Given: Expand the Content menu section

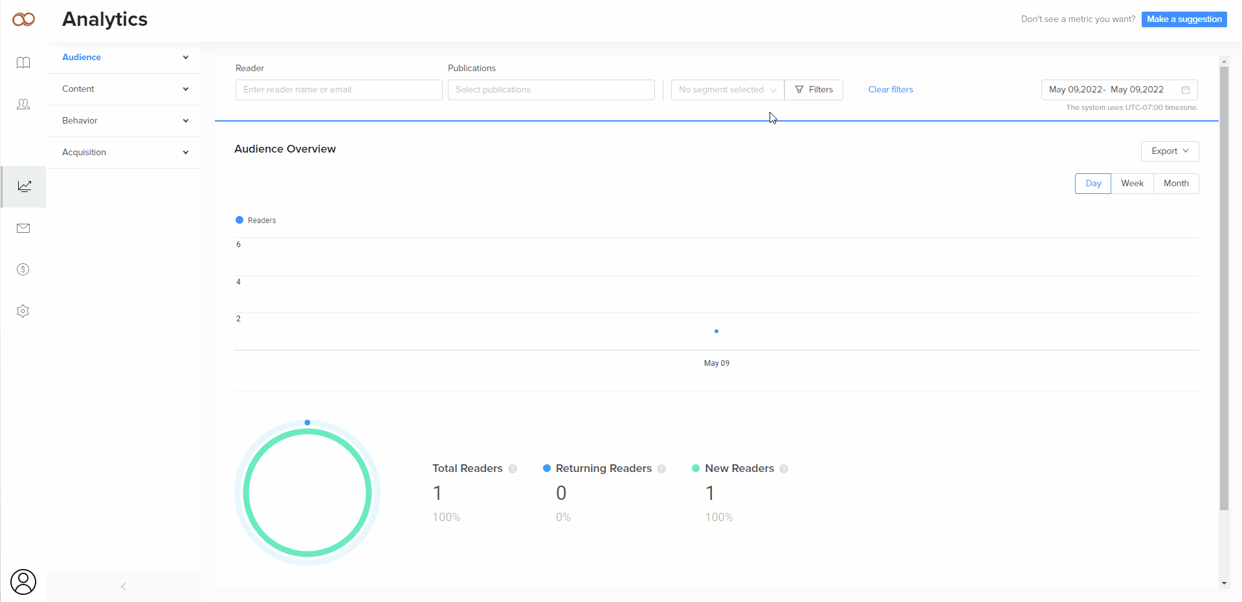Looking at the screenshot, I should click(123, 89).
